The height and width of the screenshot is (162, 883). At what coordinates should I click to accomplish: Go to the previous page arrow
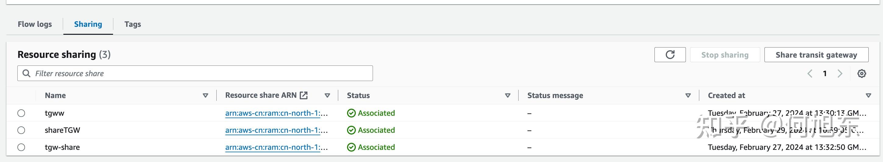810,74
